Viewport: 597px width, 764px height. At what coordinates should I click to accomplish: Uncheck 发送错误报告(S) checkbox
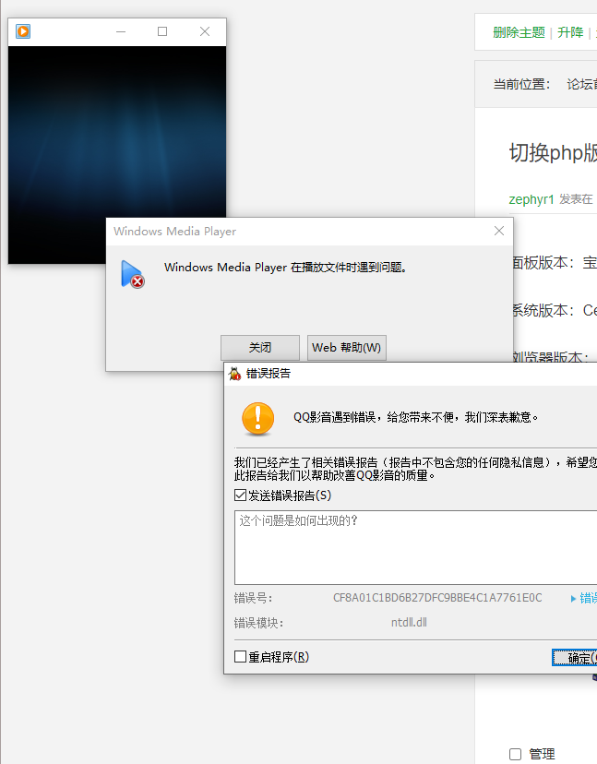click(x=240, y=495)
